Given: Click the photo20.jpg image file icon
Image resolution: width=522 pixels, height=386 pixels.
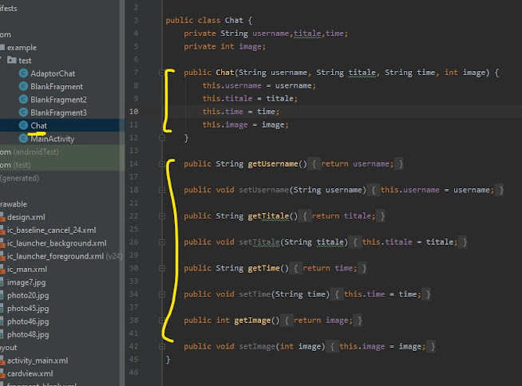Looking at the screenshot, I should click(x=2, y=295).
